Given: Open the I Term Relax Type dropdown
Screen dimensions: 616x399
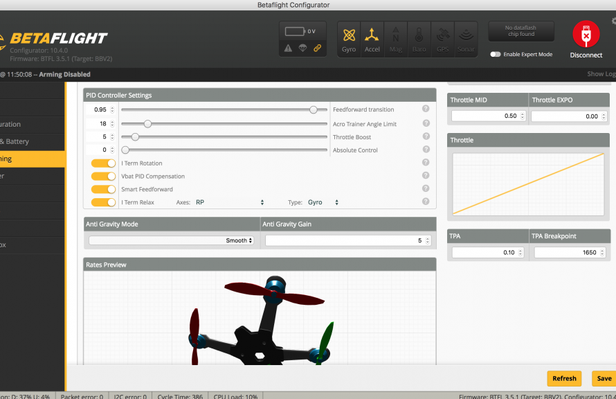Looking at the screenshot, I should click(x=323, y=202).
